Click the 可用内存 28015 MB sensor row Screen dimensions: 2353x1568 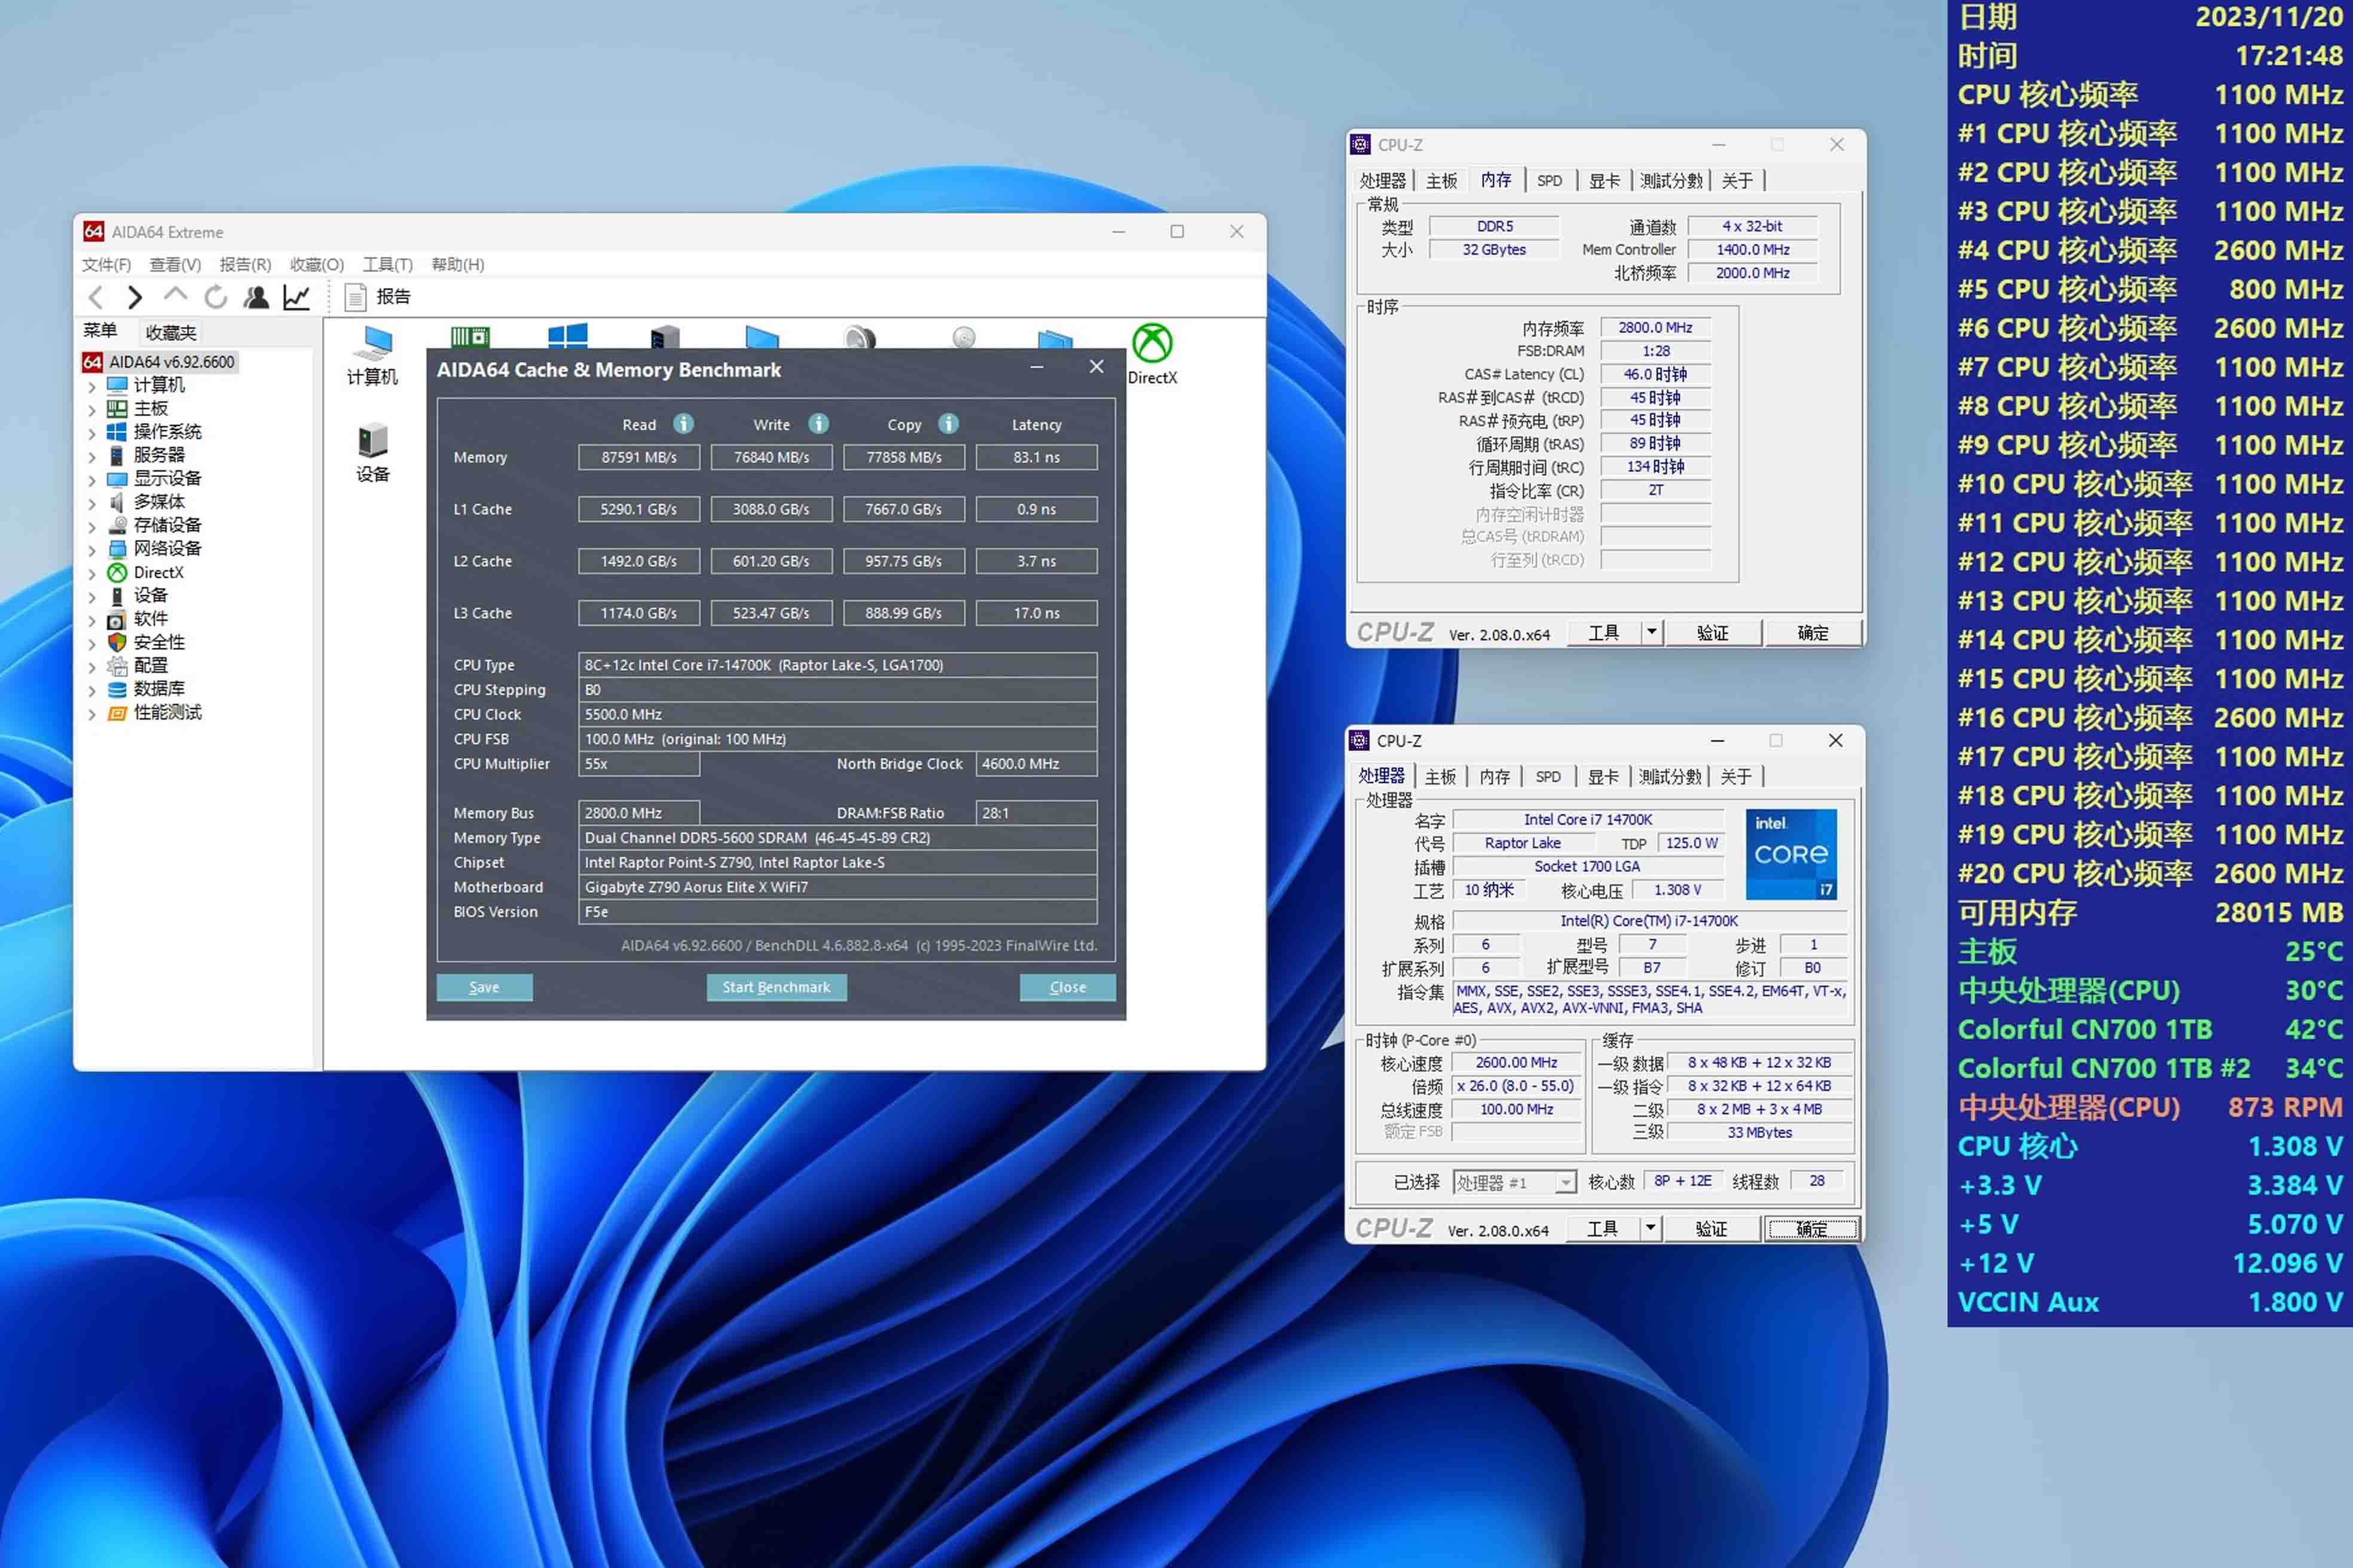coord(2150,912)
